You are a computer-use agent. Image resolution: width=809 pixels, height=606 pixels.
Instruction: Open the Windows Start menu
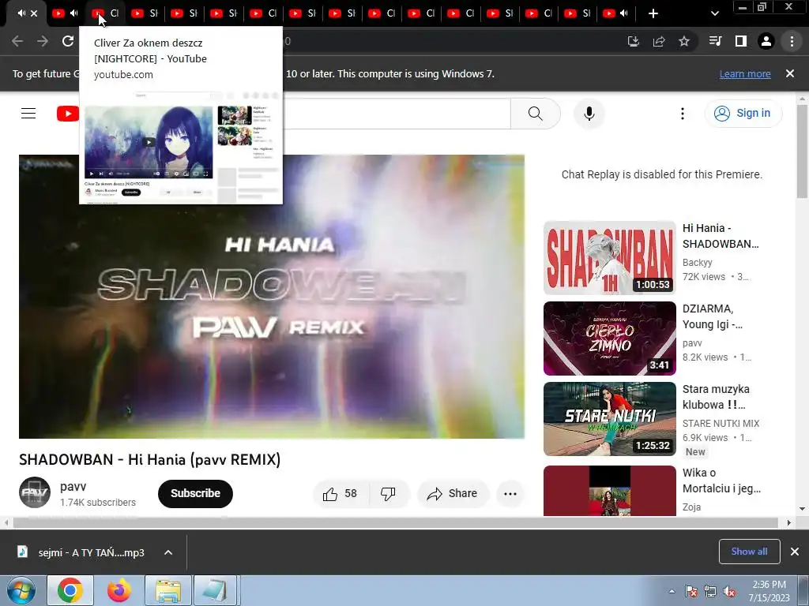pos(21,590)
